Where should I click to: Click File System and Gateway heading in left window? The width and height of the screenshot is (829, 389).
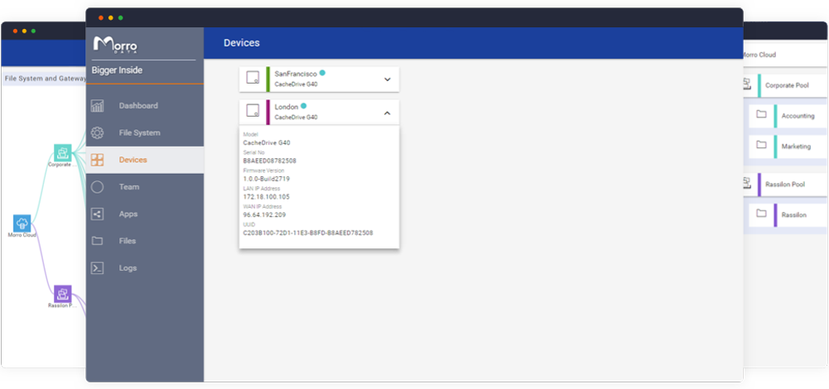(x=46, y=79)
